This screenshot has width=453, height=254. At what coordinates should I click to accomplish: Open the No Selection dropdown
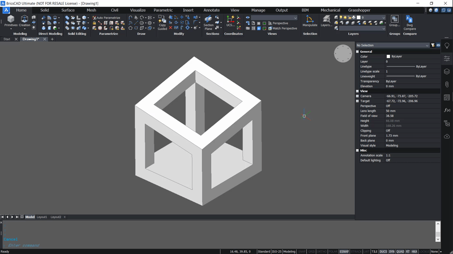[x=392, y=45]
